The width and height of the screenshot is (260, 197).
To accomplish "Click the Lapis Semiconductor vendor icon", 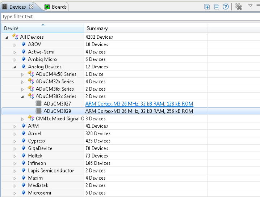I will (x=24, y=170).
